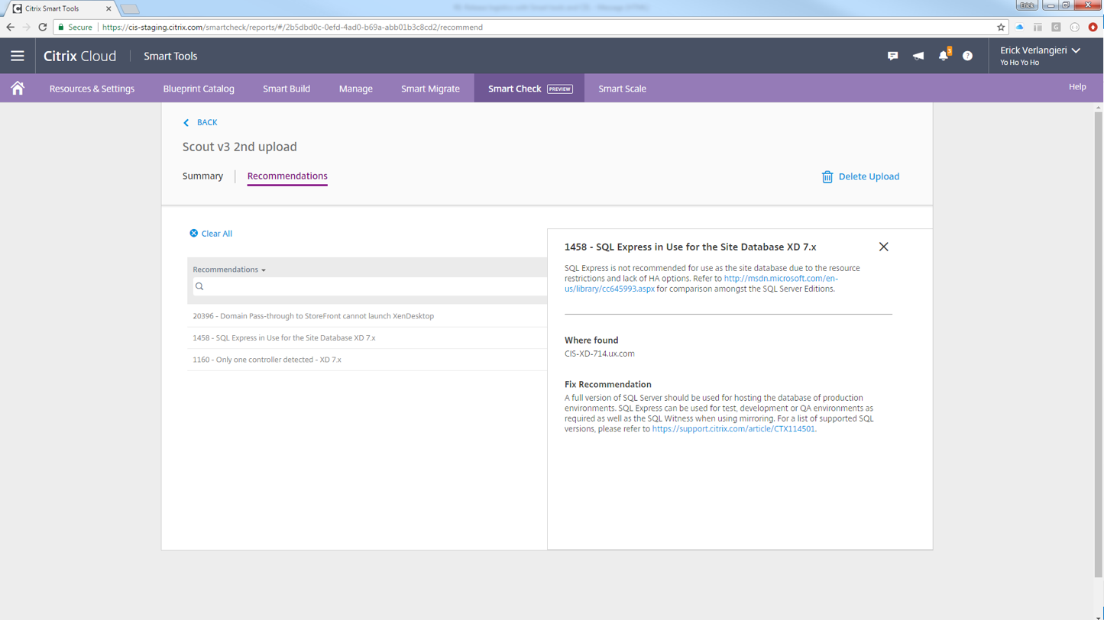Click the browser address bar URL
The width and height of the screenshot is (1104, 620).
pyautogui.click(x=292, y=27)
